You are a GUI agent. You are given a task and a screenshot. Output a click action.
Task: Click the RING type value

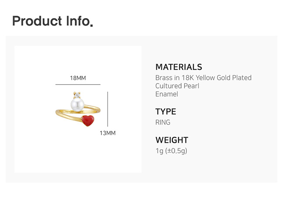click(163, 122)
